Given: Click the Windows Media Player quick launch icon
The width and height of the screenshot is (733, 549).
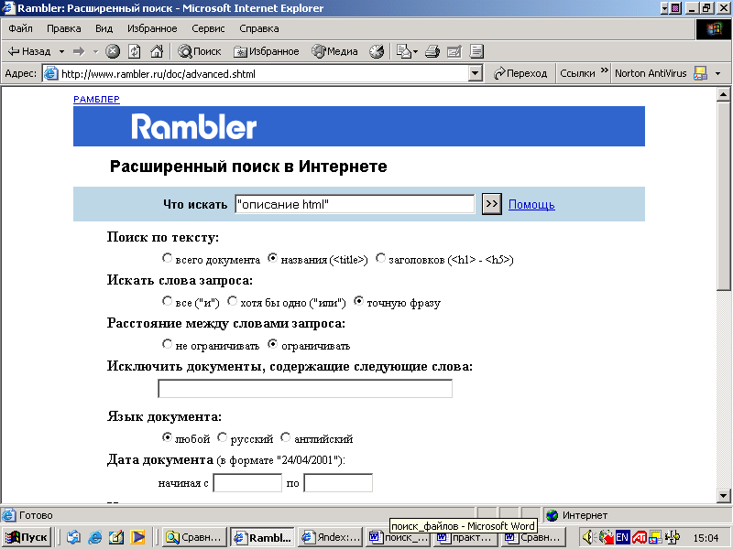Looking at the screenshot, I should [137, 537].
